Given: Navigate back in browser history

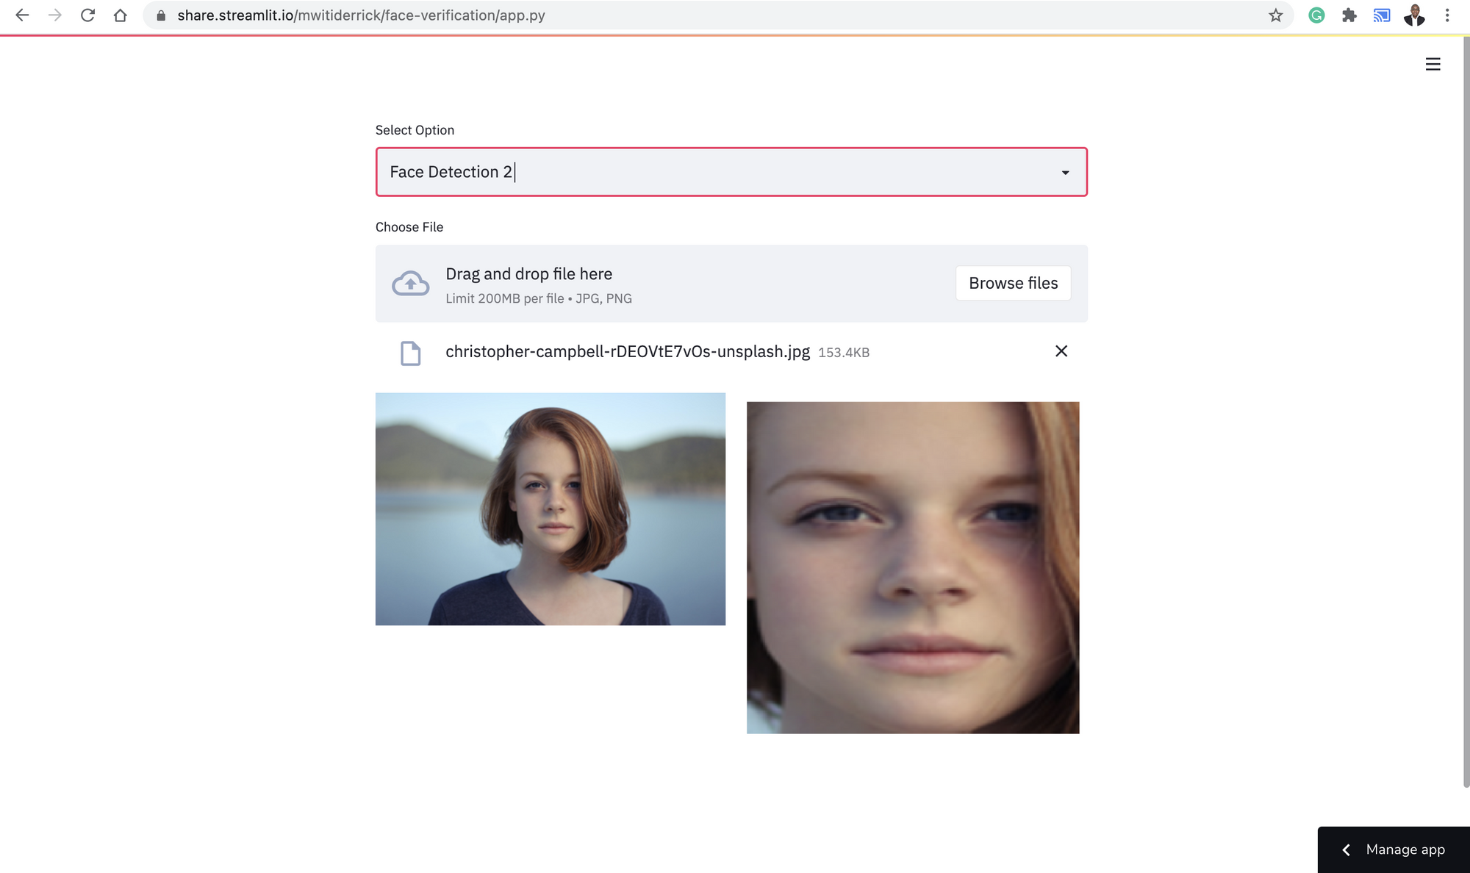Looking at the screenshot, I should pos(22,15).
